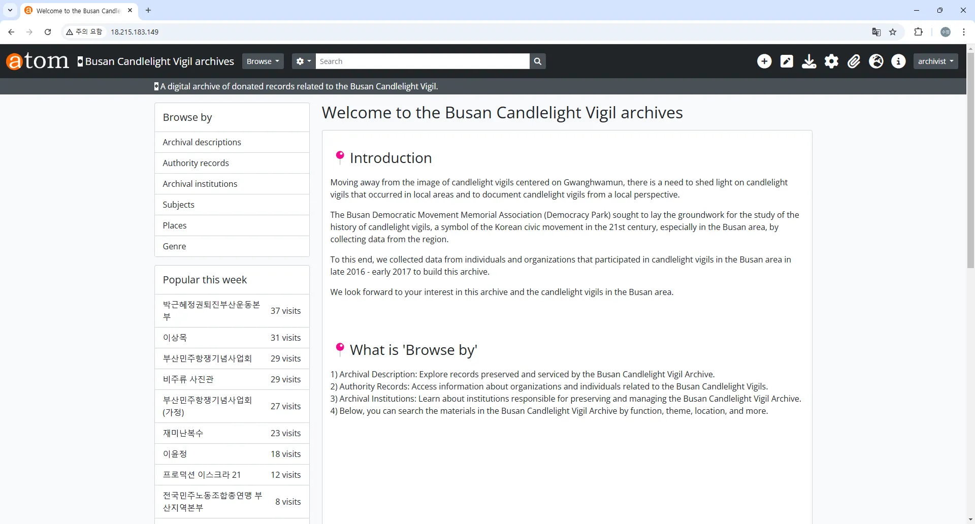Close the Welcome to the Busan Candle tab
The height and width of the screenshot is (524, 975).
(x=130, y=10)
